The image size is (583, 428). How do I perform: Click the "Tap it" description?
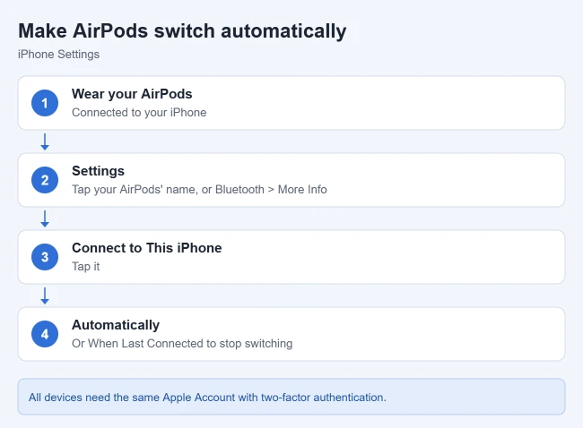pos(86,267)
